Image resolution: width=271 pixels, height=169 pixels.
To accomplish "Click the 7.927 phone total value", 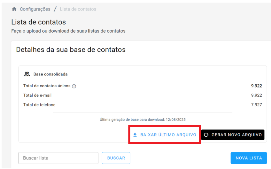I will 256,105.
